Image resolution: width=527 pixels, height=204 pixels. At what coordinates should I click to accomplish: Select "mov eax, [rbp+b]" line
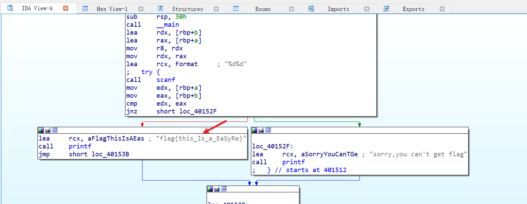point(164,96)
